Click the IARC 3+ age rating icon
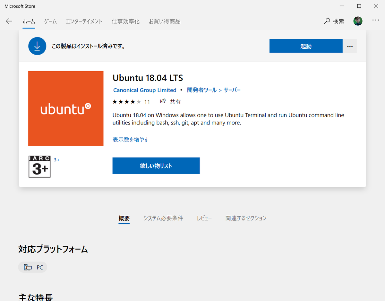This screenshot has width=385, height=301. click(39, 167)
